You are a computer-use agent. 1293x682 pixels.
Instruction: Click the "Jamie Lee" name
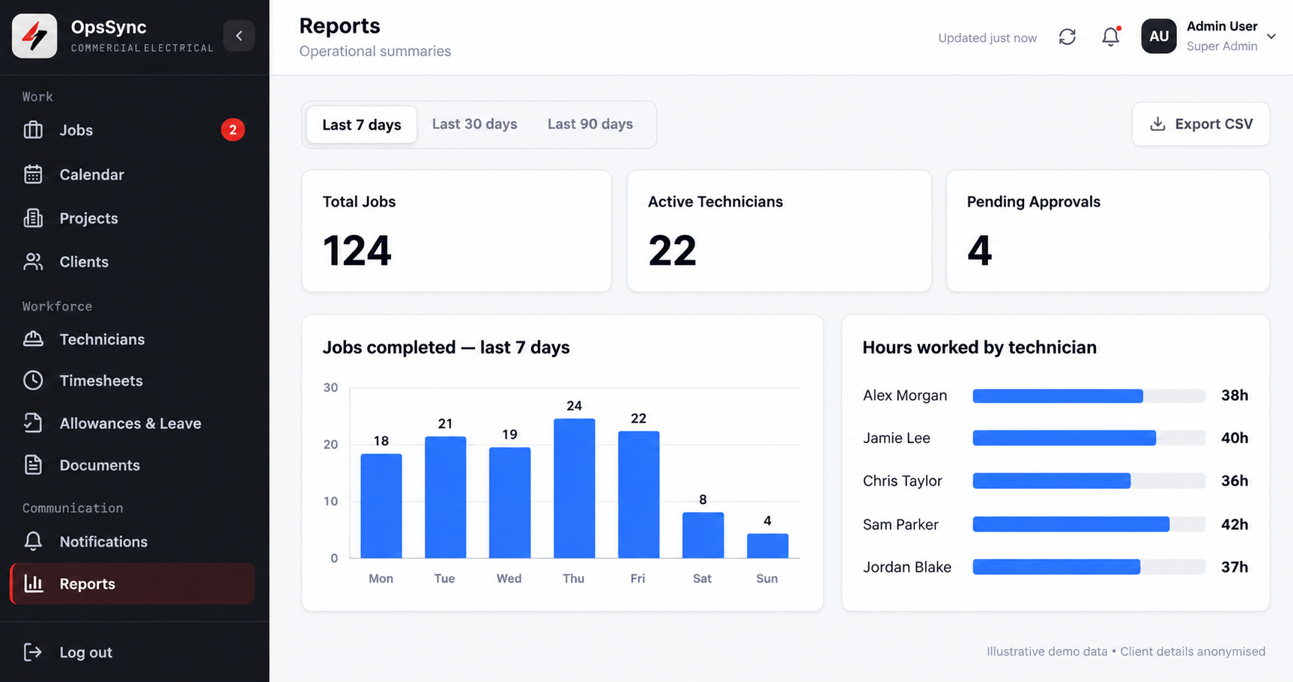(x=897, y=438)
